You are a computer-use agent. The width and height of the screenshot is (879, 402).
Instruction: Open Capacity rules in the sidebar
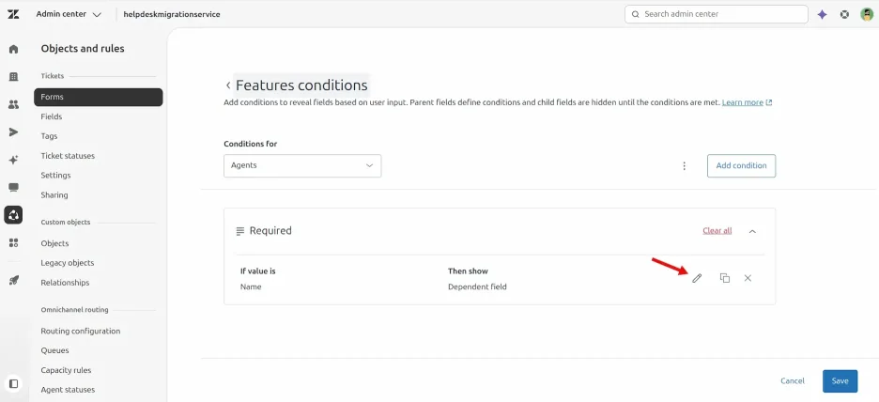coord(66,370)
